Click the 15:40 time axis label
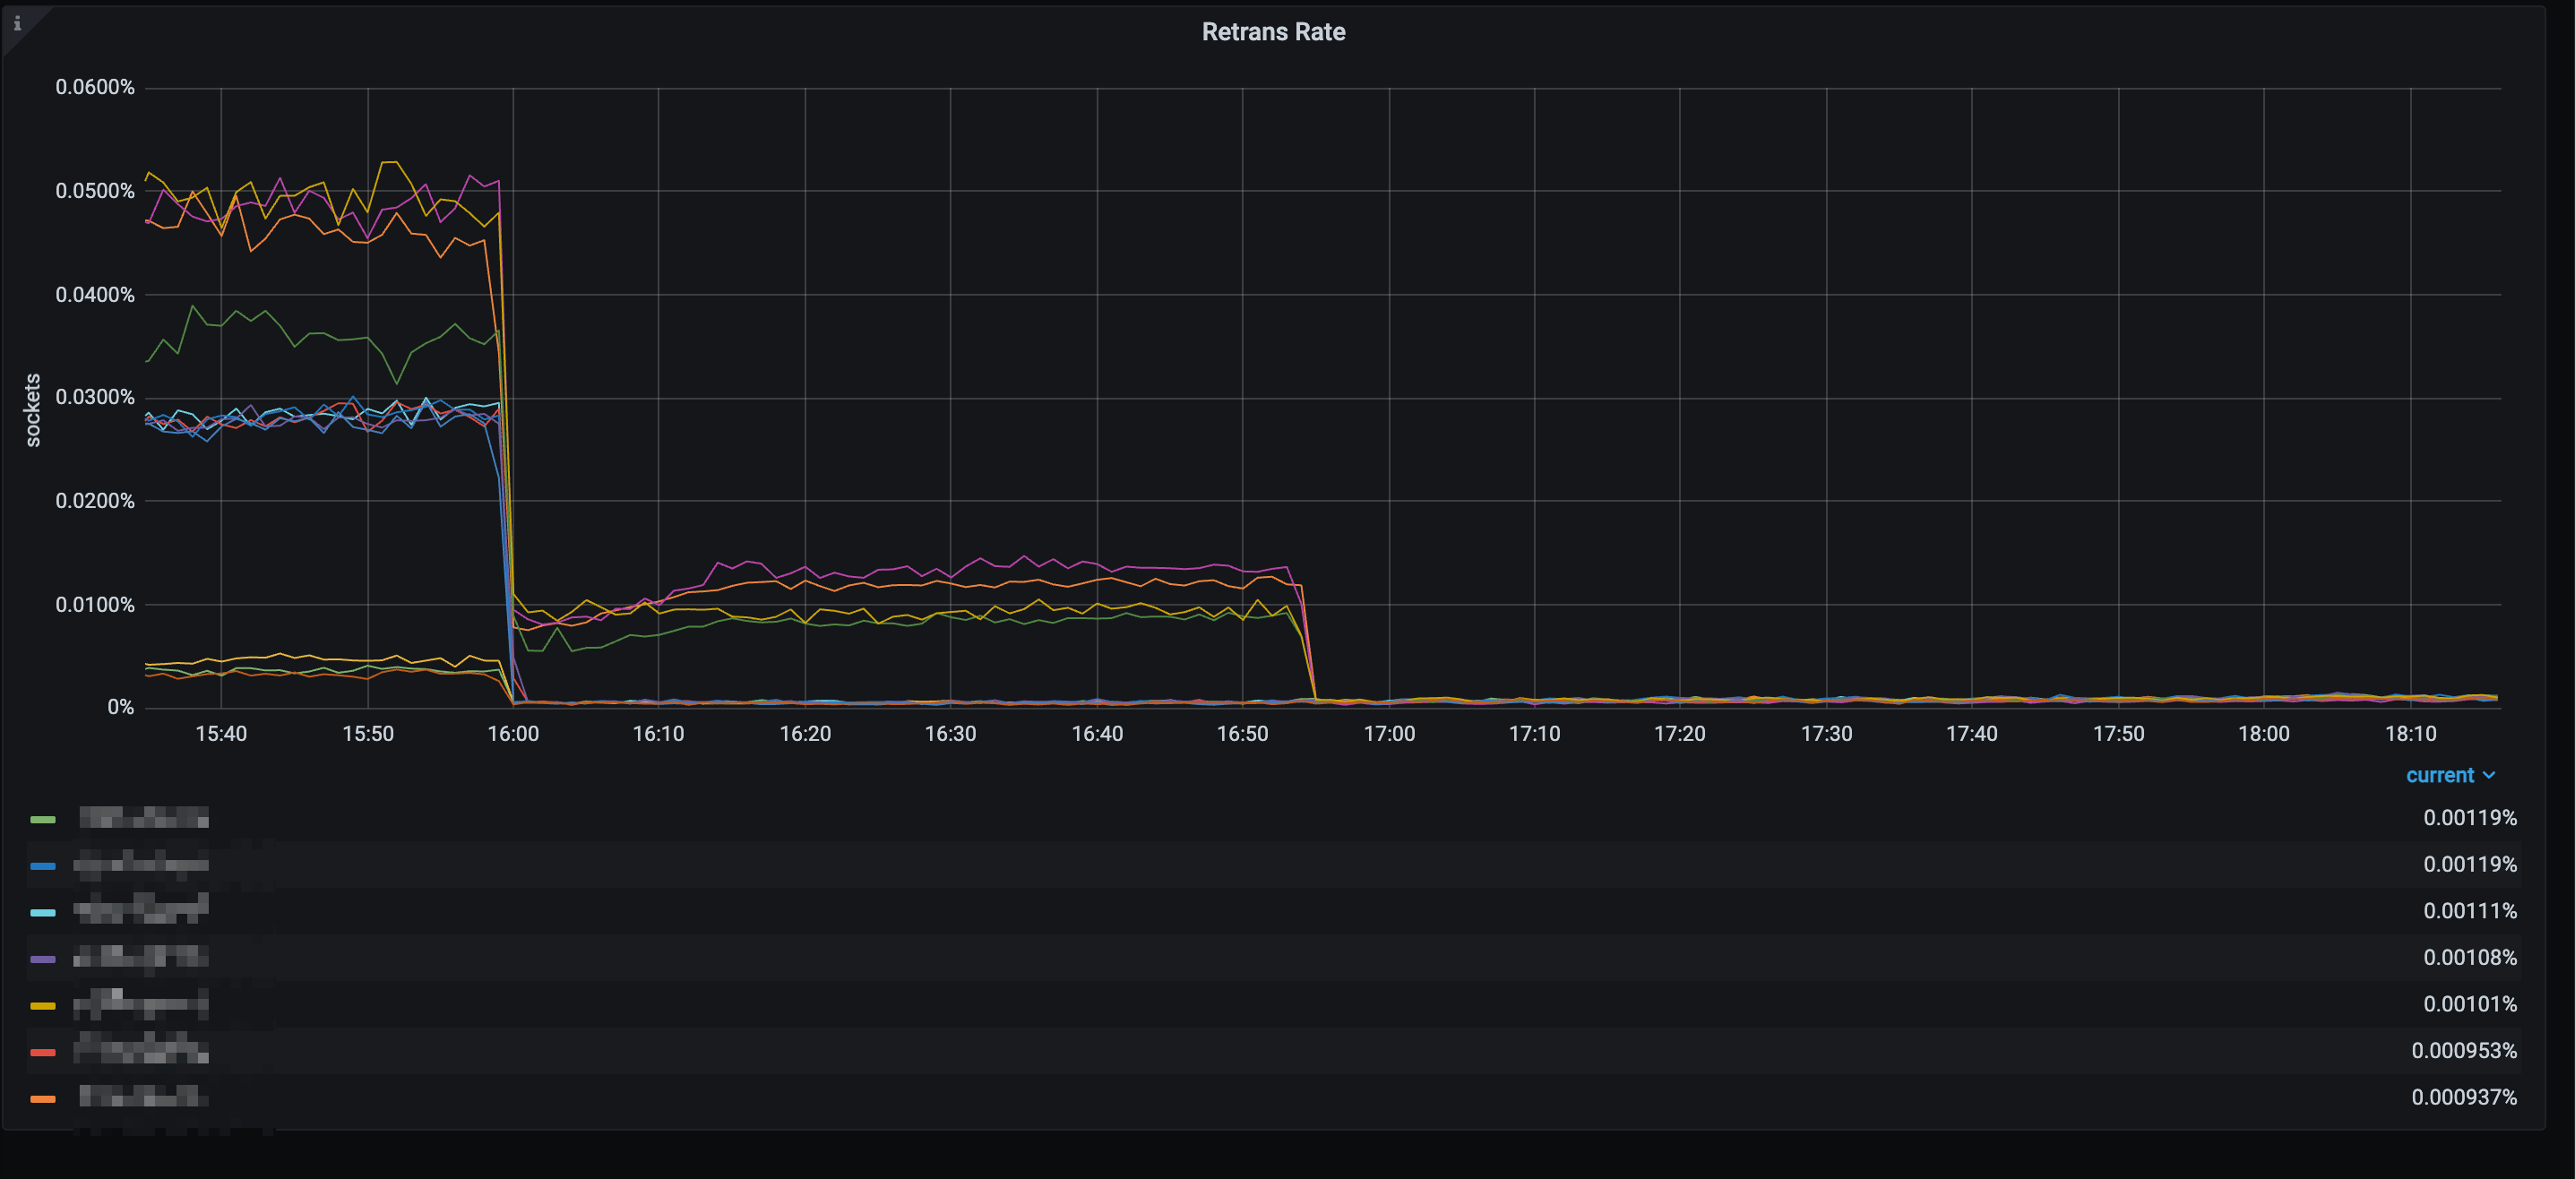The width and height of the screenshot is (2575, 1179). 221,734
